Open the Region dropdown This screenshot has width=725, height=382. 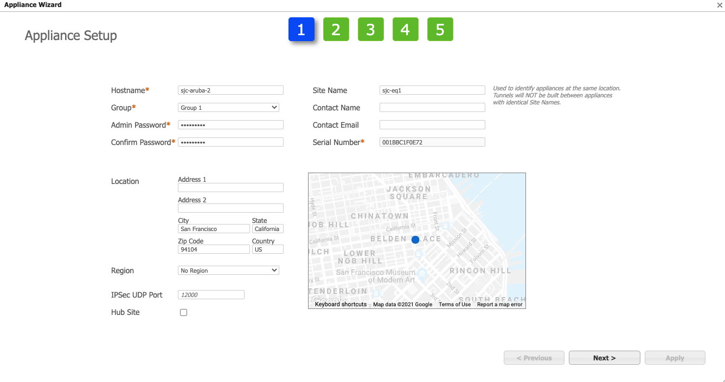pos(228,271)
